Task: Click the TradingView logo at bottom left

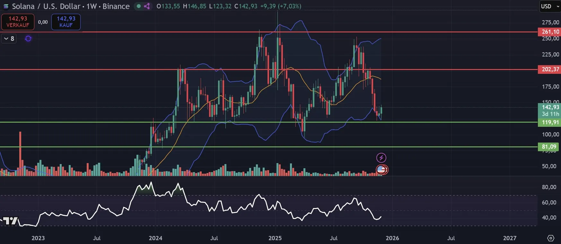Action: (10, 221)
